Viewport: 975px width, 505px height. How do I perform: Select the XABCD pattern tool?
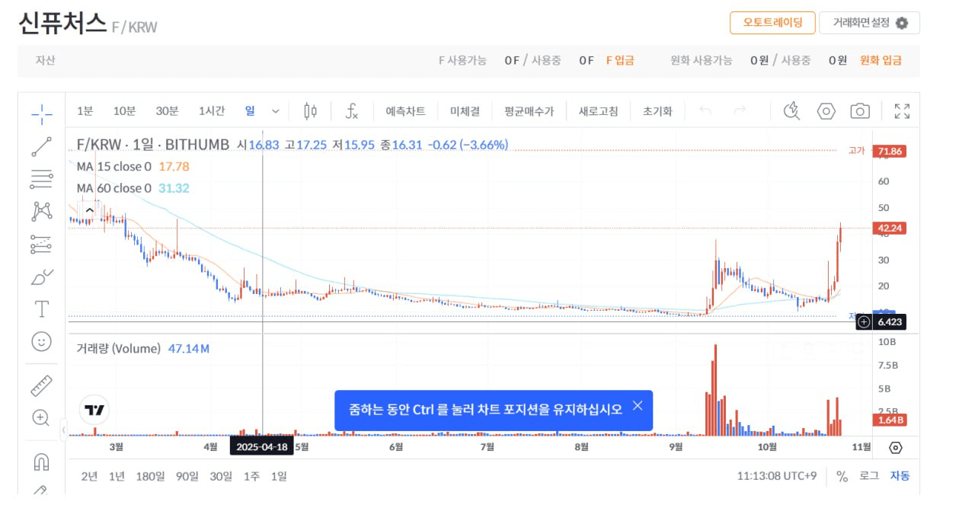point(42,212)
